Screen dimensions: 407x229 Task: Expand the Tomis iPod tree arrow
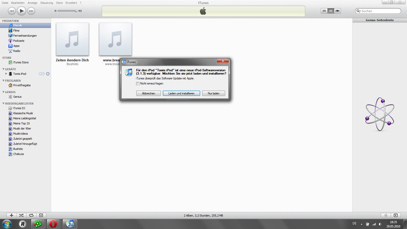[x=6, y=74]
